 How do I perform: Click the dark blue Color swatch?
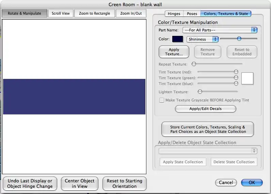click(x=178, y=39)
